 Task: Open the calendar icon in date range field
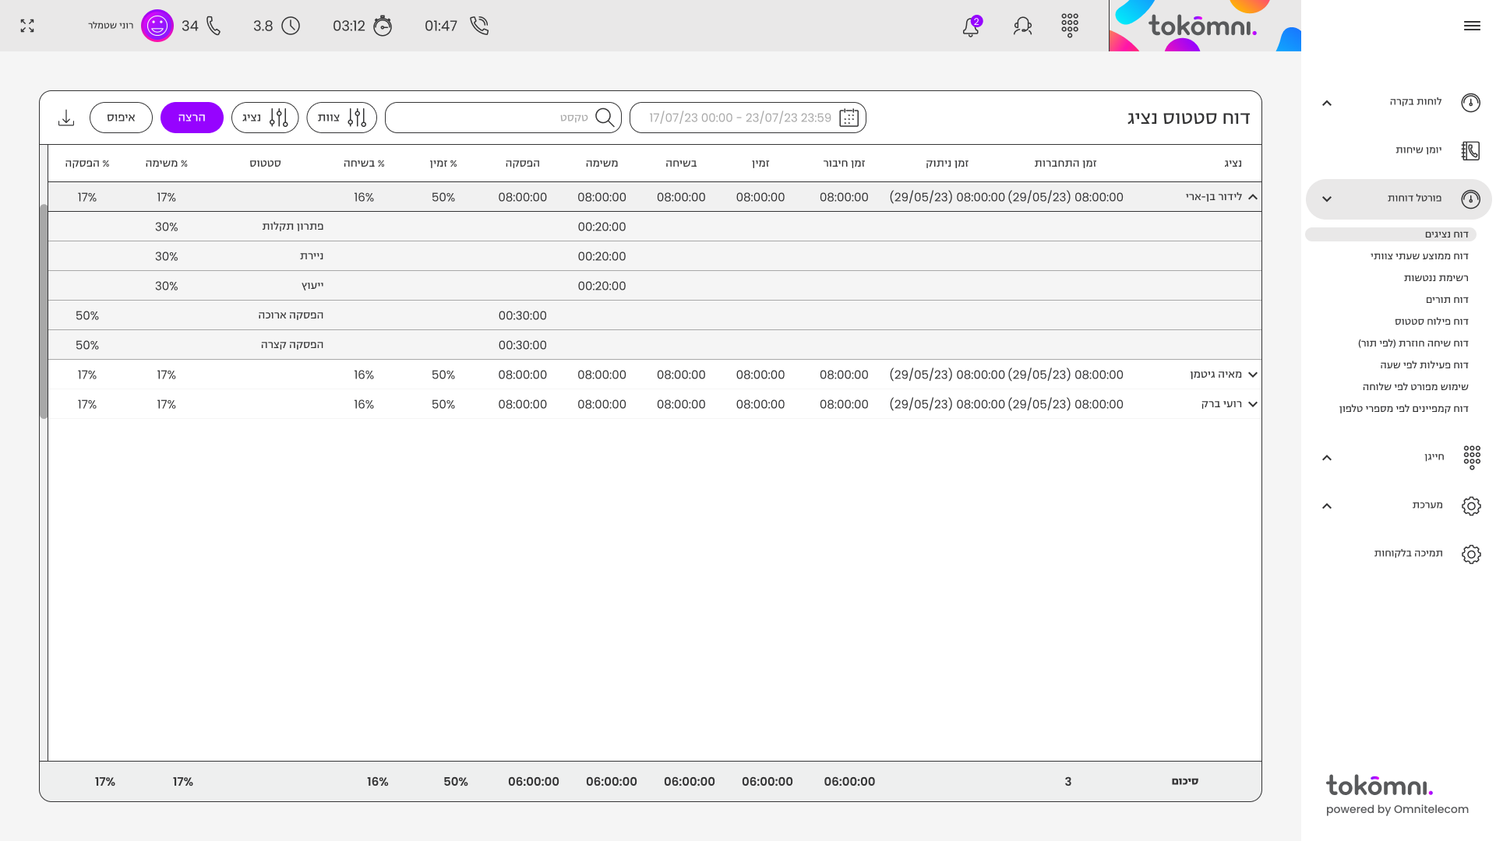[x=849, y=118]
